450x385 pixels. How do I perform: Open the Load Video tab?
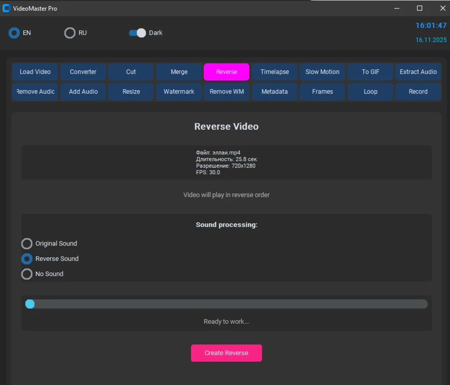[x=35, y=72]
